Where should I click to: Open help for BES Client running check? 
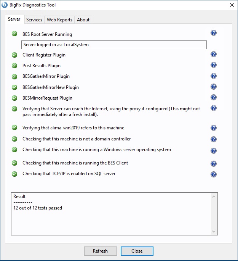tap(214, 164)
